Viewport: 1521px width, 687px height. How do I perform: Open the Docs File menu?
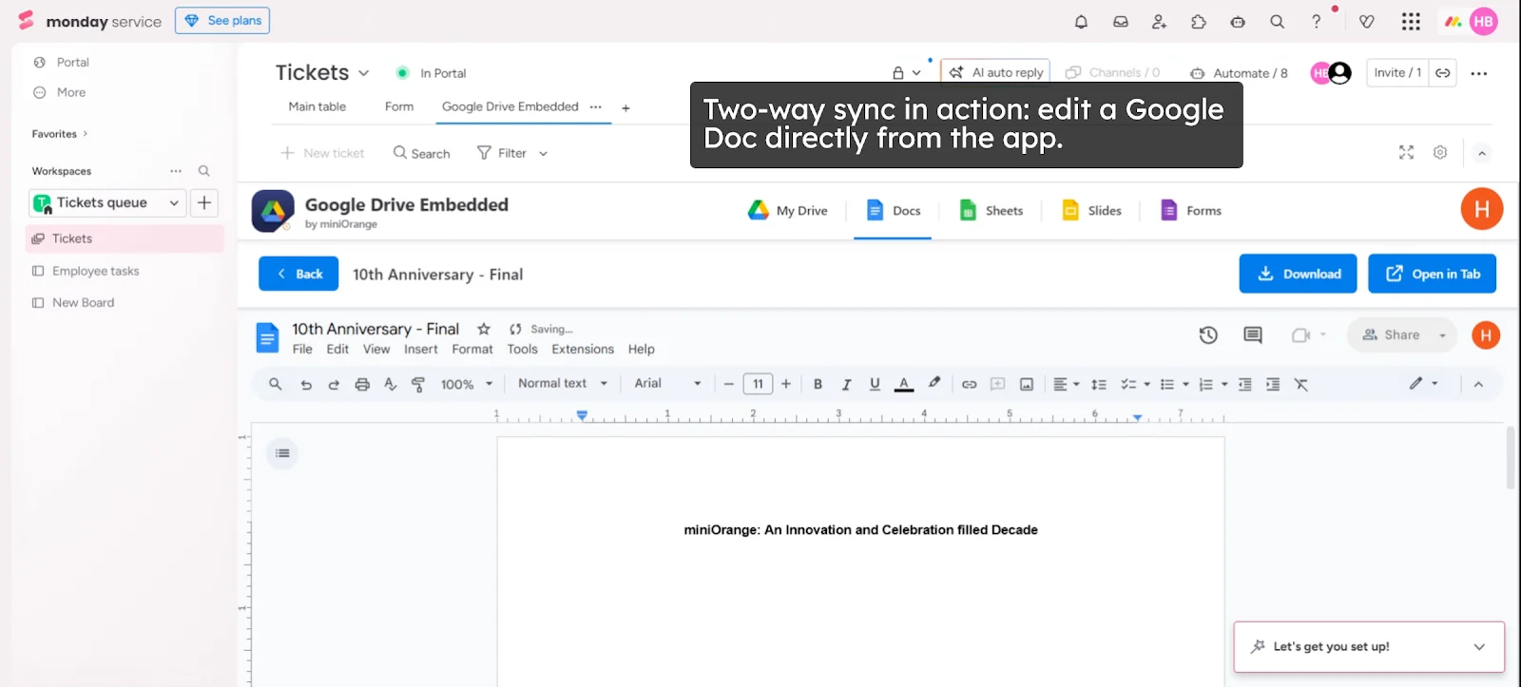[x=302, y=350]
